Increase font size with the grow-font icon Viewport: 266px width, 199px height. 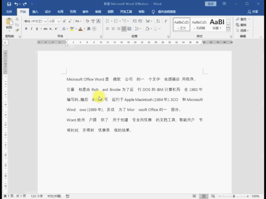[x=64, y=21]
